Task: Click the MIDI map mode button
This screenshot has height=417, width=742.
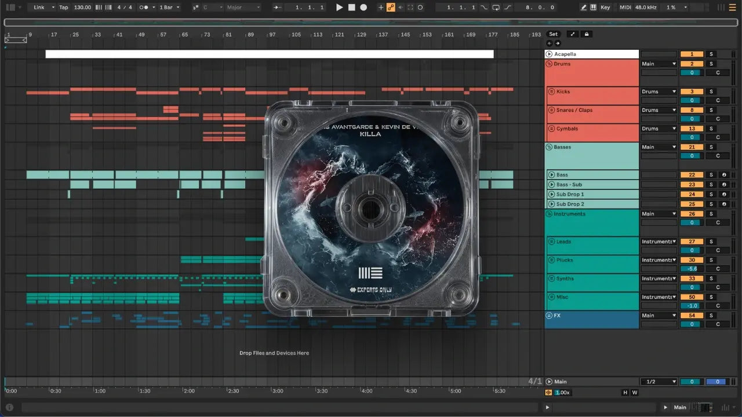Action: pyautogui.click(x=625, y=8)
